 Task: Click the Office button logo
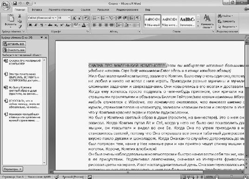pos(6,6)
